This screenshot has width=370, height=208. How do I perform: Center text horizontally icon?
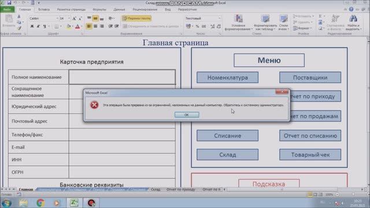pos(95,26)
